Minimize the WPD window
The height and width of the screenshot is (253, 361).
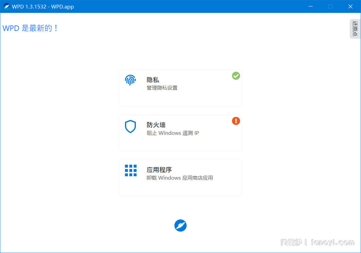[x=310, y=6]
